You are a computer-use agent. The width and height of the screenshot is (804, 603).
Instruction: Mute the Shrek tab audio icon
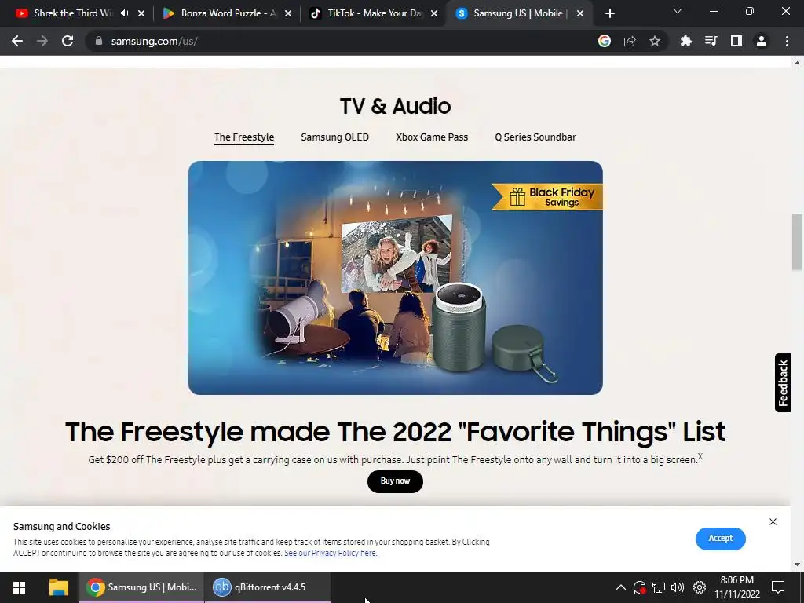click(x=125, y=13)
